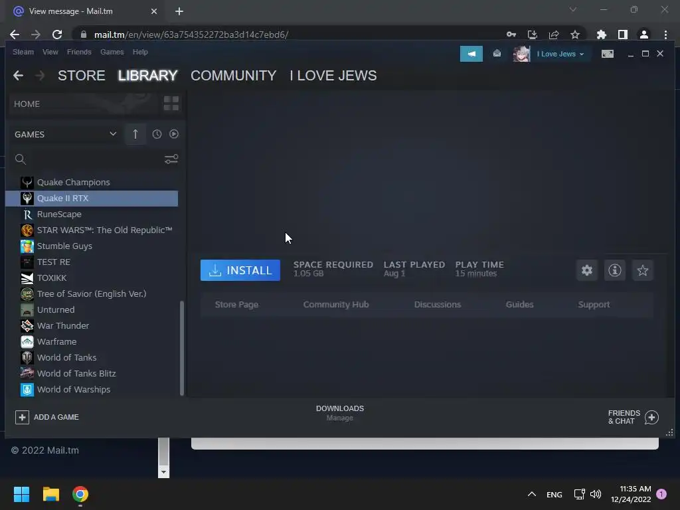Open the Steam menu
This screenshot has height=510, width=680.
tap(23, 52)
